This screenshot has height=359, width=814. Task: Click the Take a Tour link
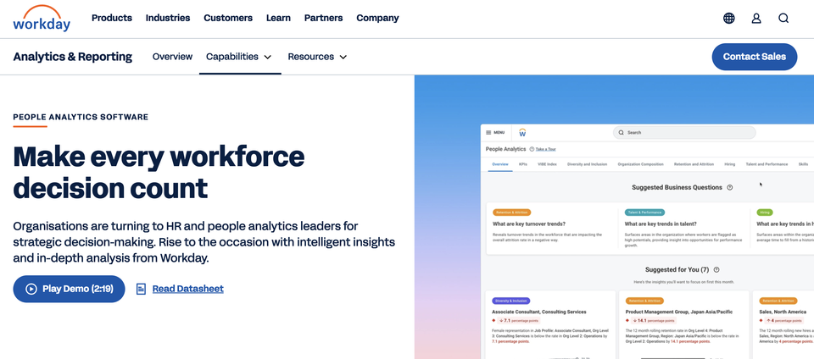pyautogui.click(x=545, y=149)
